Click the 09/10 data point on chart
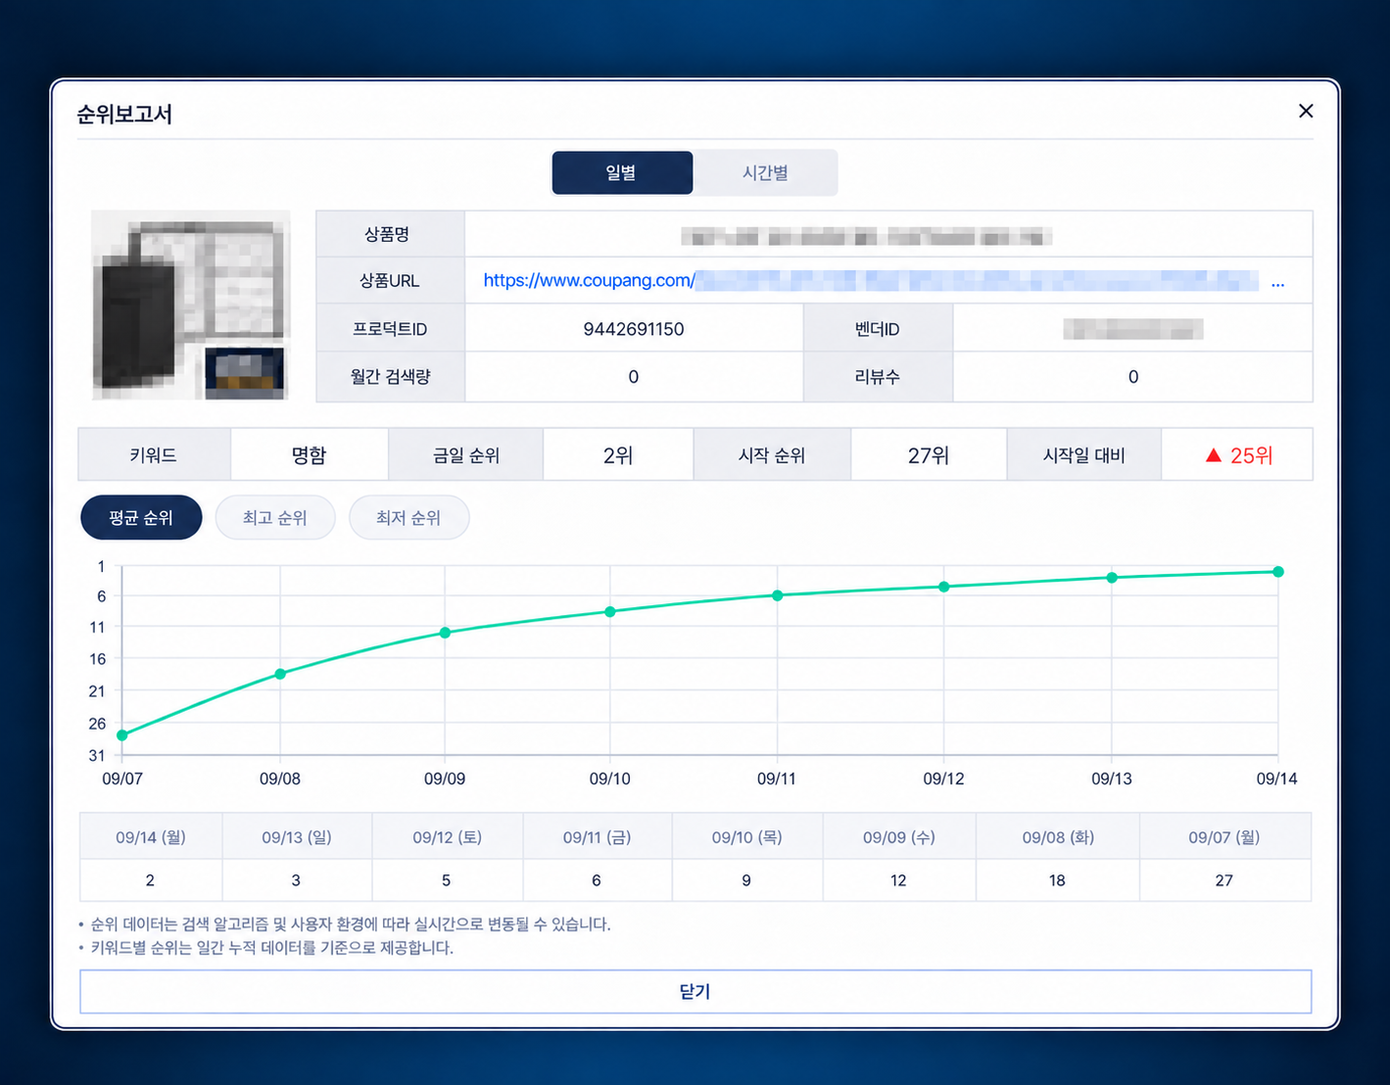The image size is (1390, 1085). point(610,612)
